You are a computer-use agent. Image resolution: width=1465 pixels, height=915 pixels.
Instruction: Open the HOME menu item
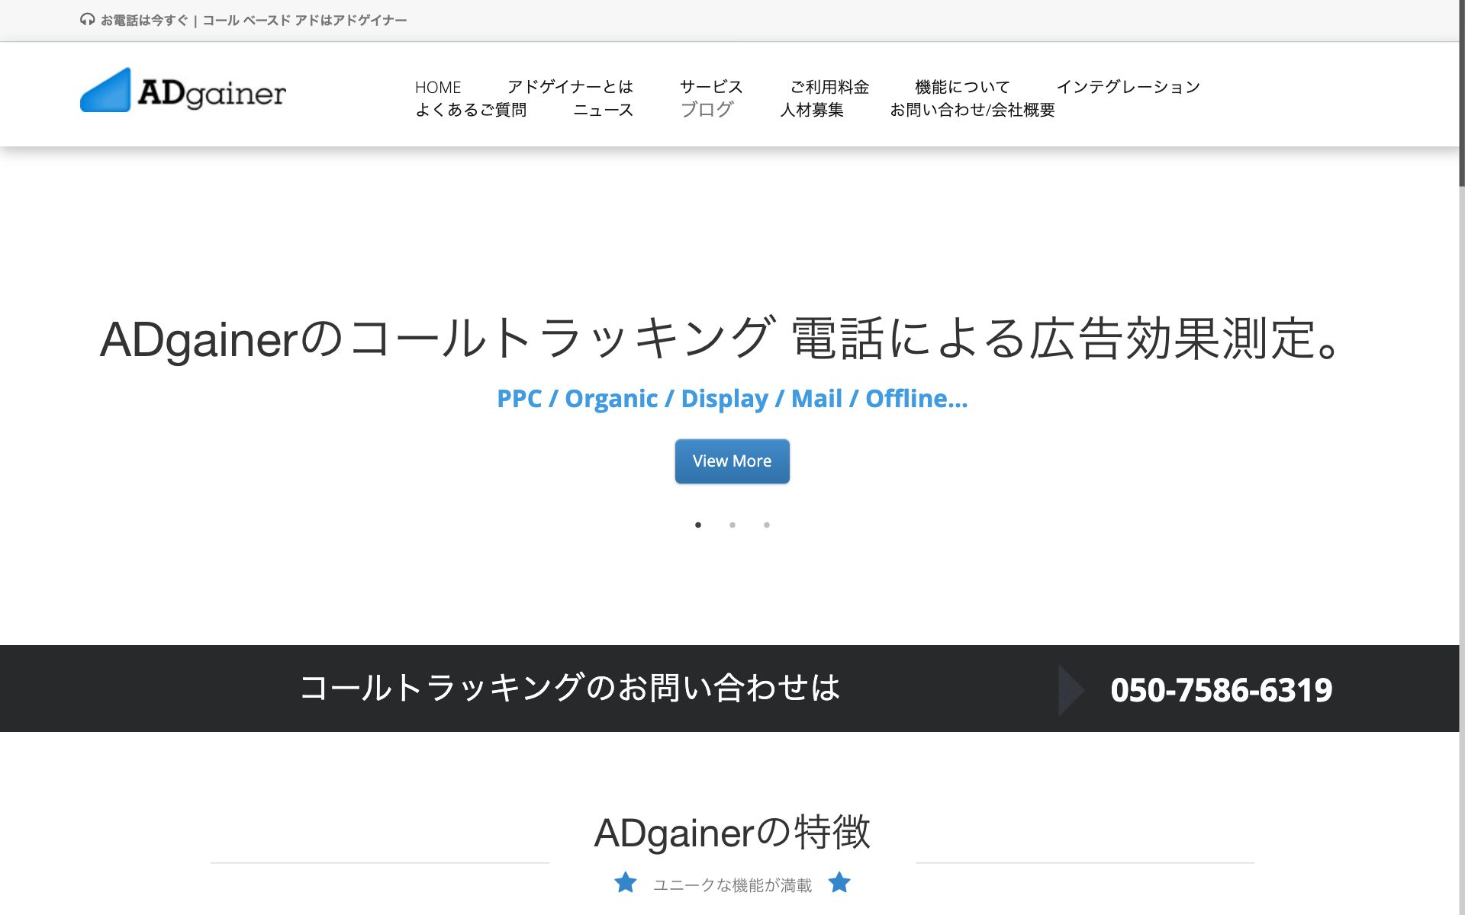pyautogui.click(x=438, y=87)
